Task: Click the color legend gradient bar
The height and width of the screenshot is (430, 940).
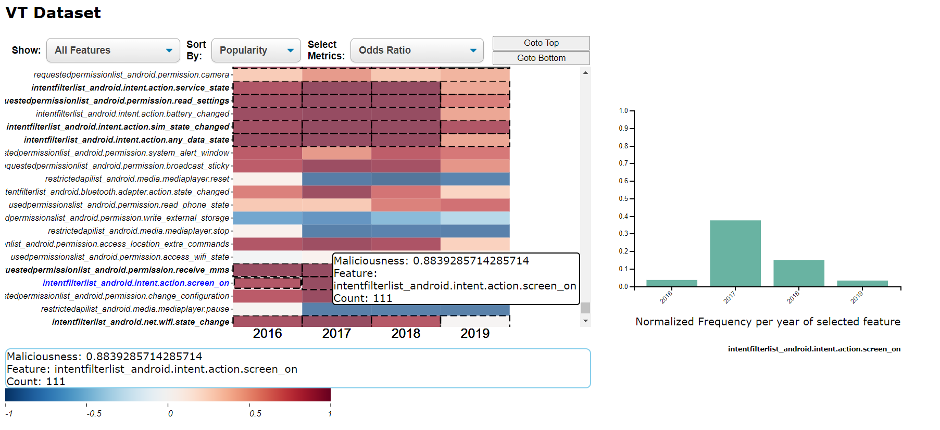Action: 168,395
